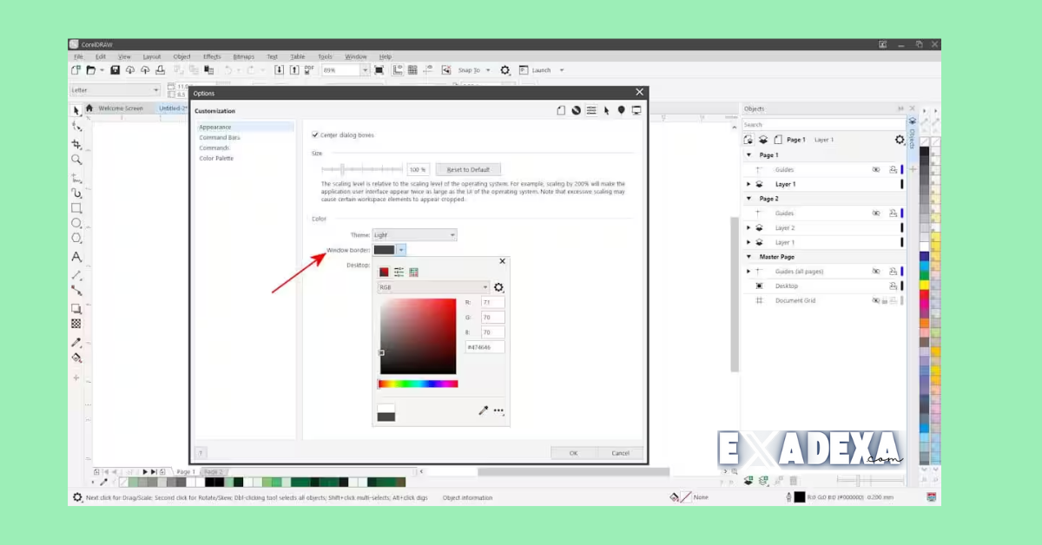The image size is (1042, 545).
Task: Toggle visibility of the Document Grid
Action: [x=877, y=301]
